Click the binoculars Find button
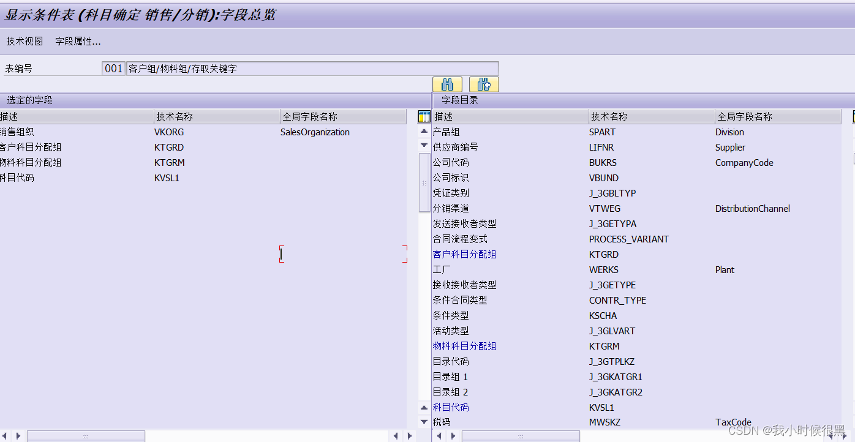Viewport: 855px width, 442px height. 447,84
